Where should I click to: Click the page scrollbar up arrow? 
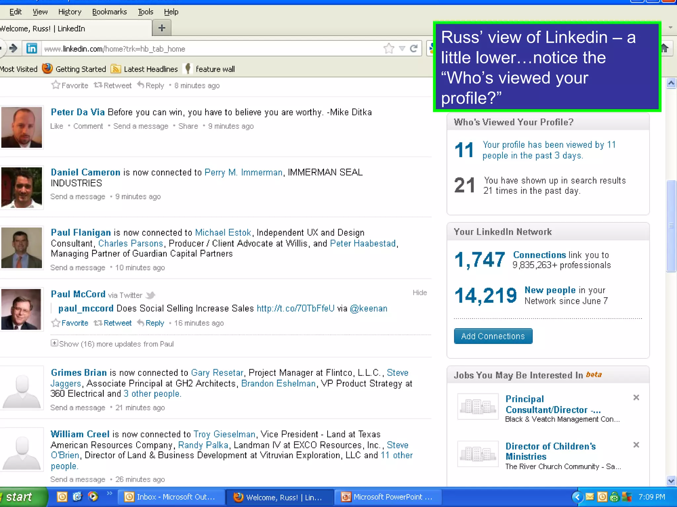click(x=671, y=83)
